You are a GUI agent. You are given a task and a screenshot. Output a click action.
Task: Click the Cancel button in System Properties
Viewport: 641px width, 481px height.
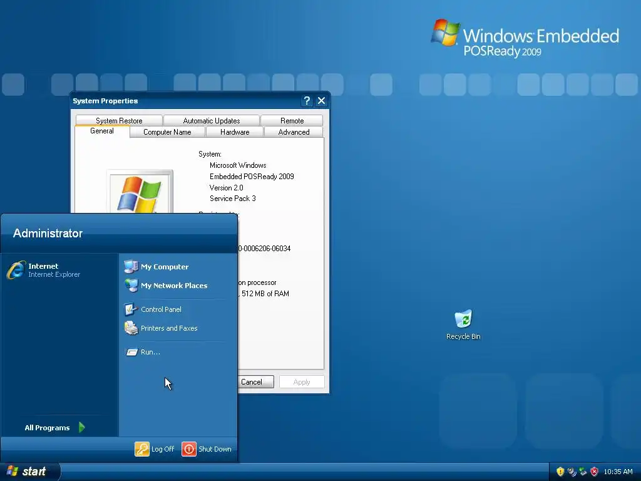tap(255, 381)
